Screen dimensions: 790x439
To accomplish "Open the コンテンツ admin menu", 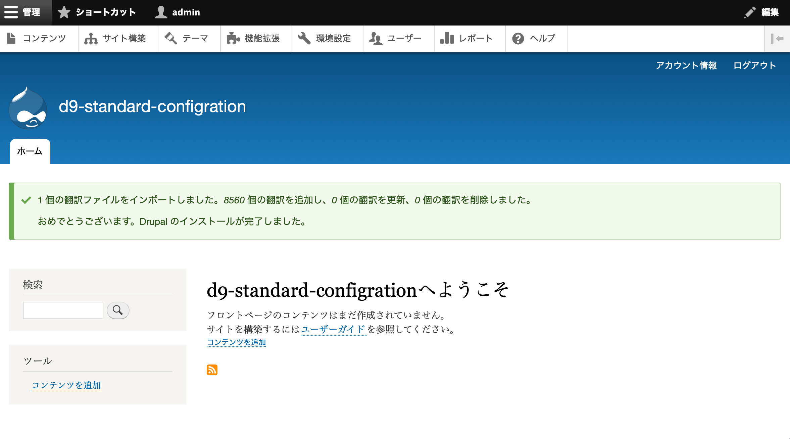I will click(x=39, y=38).
